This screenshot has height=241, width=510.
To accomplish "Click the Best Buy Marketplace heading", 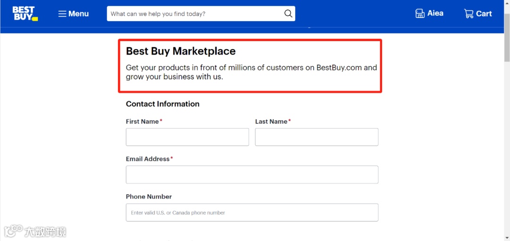I will pos(180,51).
